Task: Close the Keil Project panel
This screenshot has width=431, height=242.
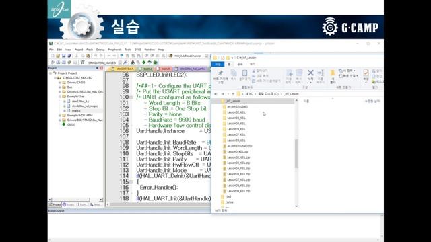Action: (101, 68)
